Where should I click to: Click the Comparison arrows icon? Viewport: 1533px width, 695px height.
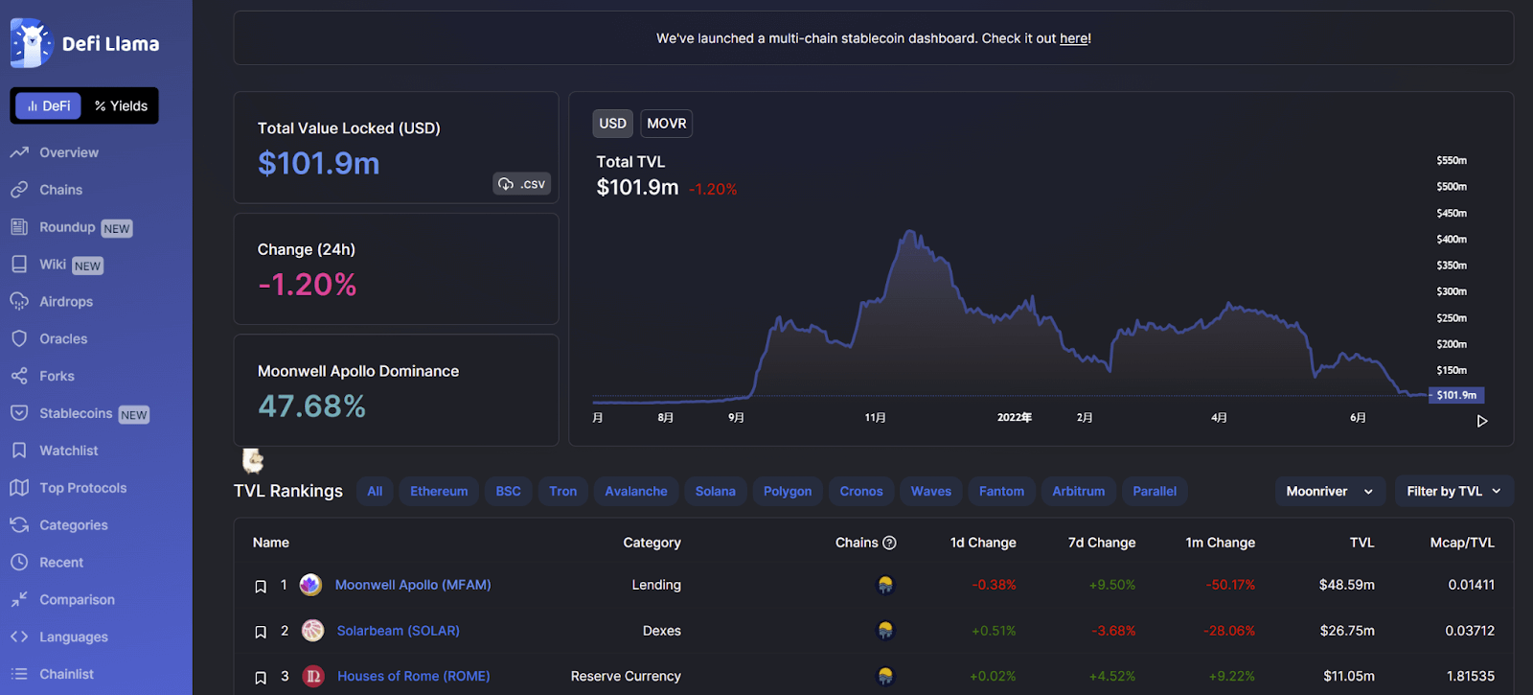click(x=19, y=599)
